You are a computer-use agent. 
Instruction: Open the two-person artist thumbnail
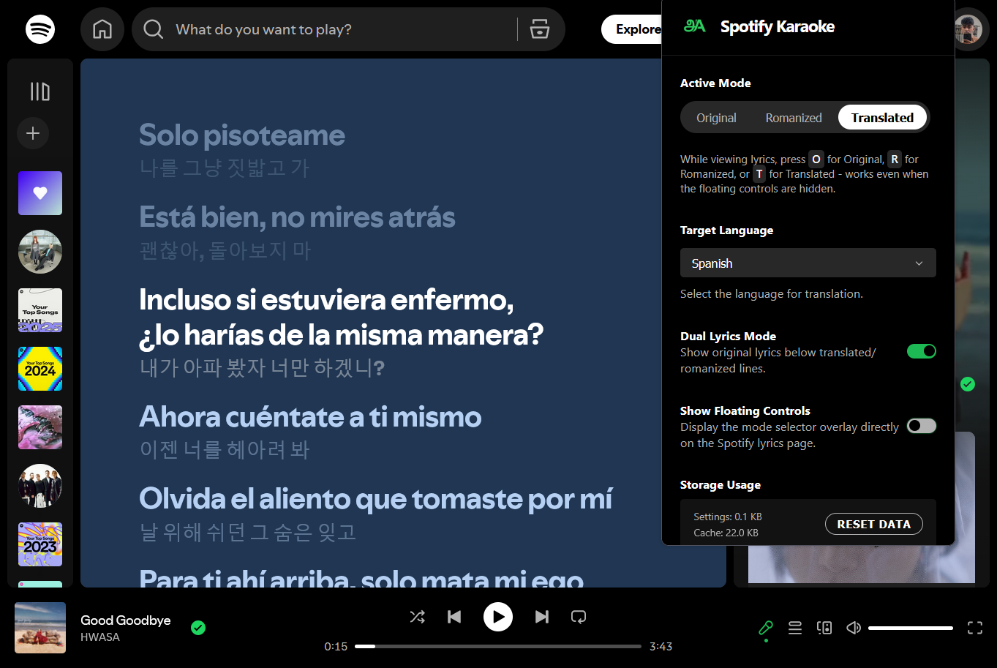(40, 252)
